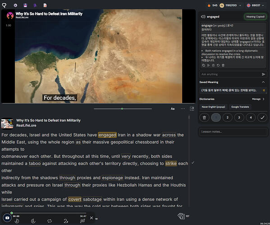Click the 'For decades,' video subtitle

tap(59, 98)
